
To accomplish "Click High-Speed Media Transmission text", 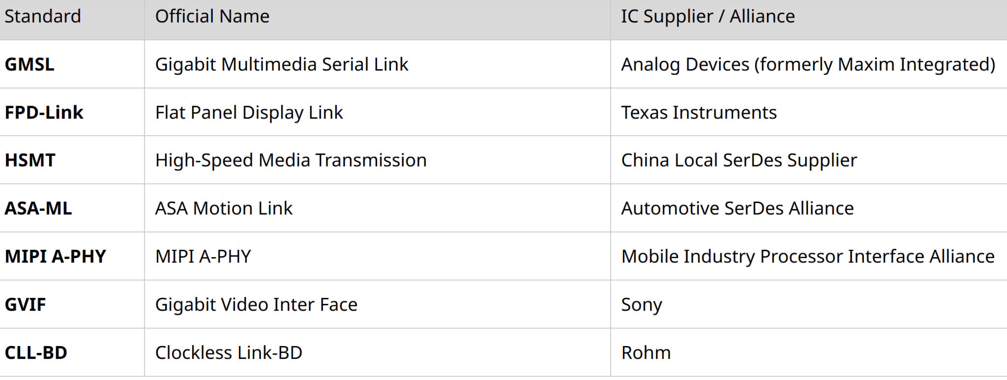I will pyautogui.click(x=291, y=160).
